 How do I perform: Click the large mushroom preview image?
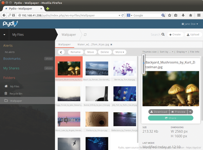point(171,89)
